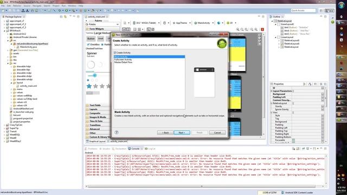The image size is (347, 195).
Task: Switch to the Console tab
Action: click(135, 149)
